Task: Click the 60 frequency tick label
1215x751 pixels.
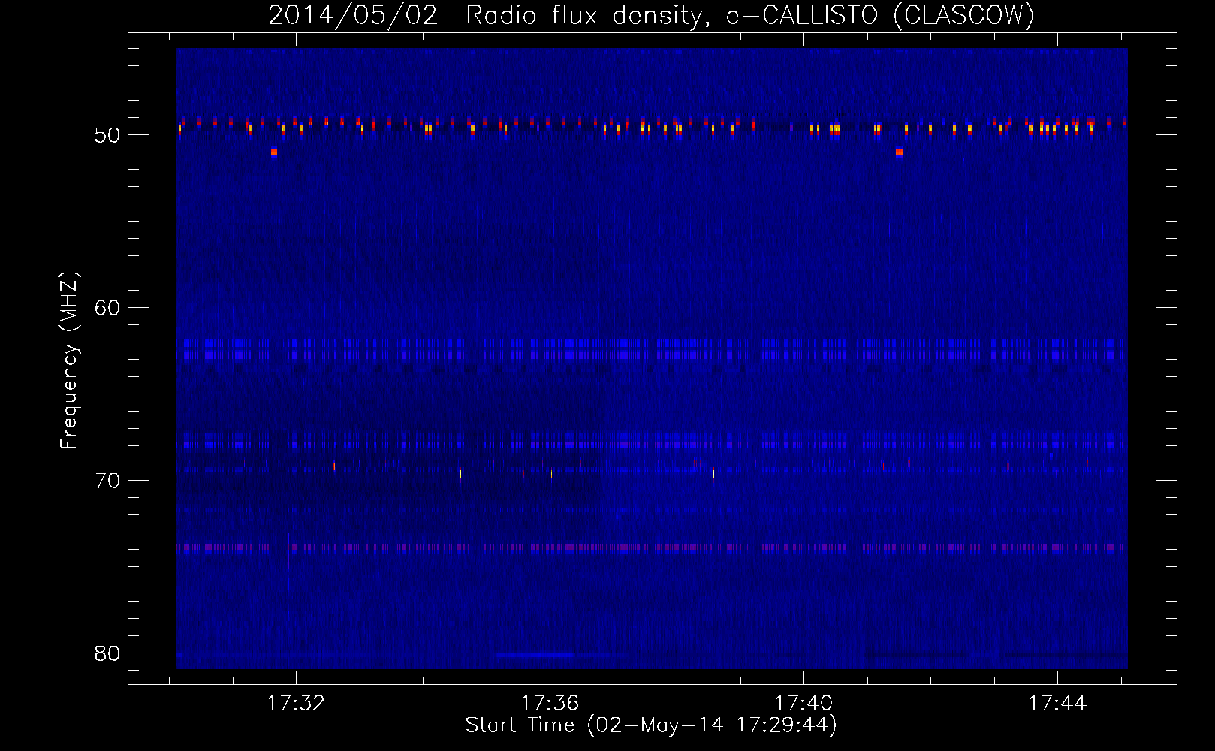Action: (107, 308)
